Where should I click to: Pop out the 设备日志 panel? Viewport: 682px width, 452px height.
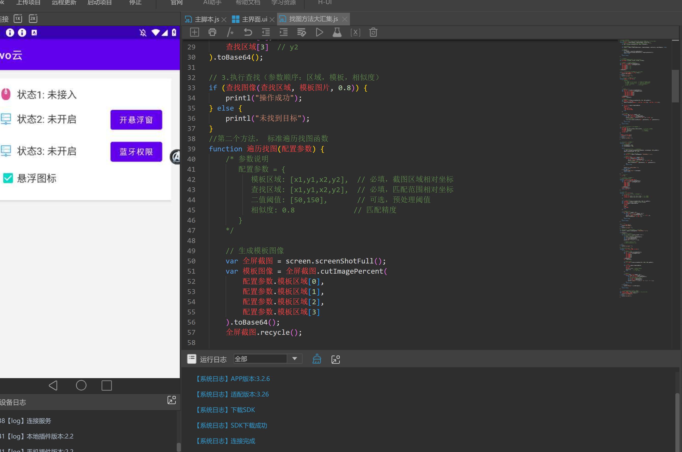tap(171, 400)
